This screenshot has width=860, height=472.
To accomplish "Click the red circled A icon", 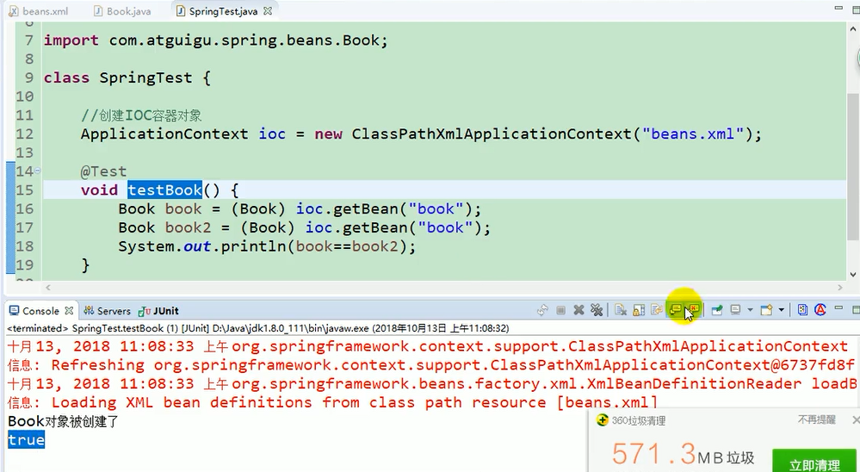I will click(820, 310).
